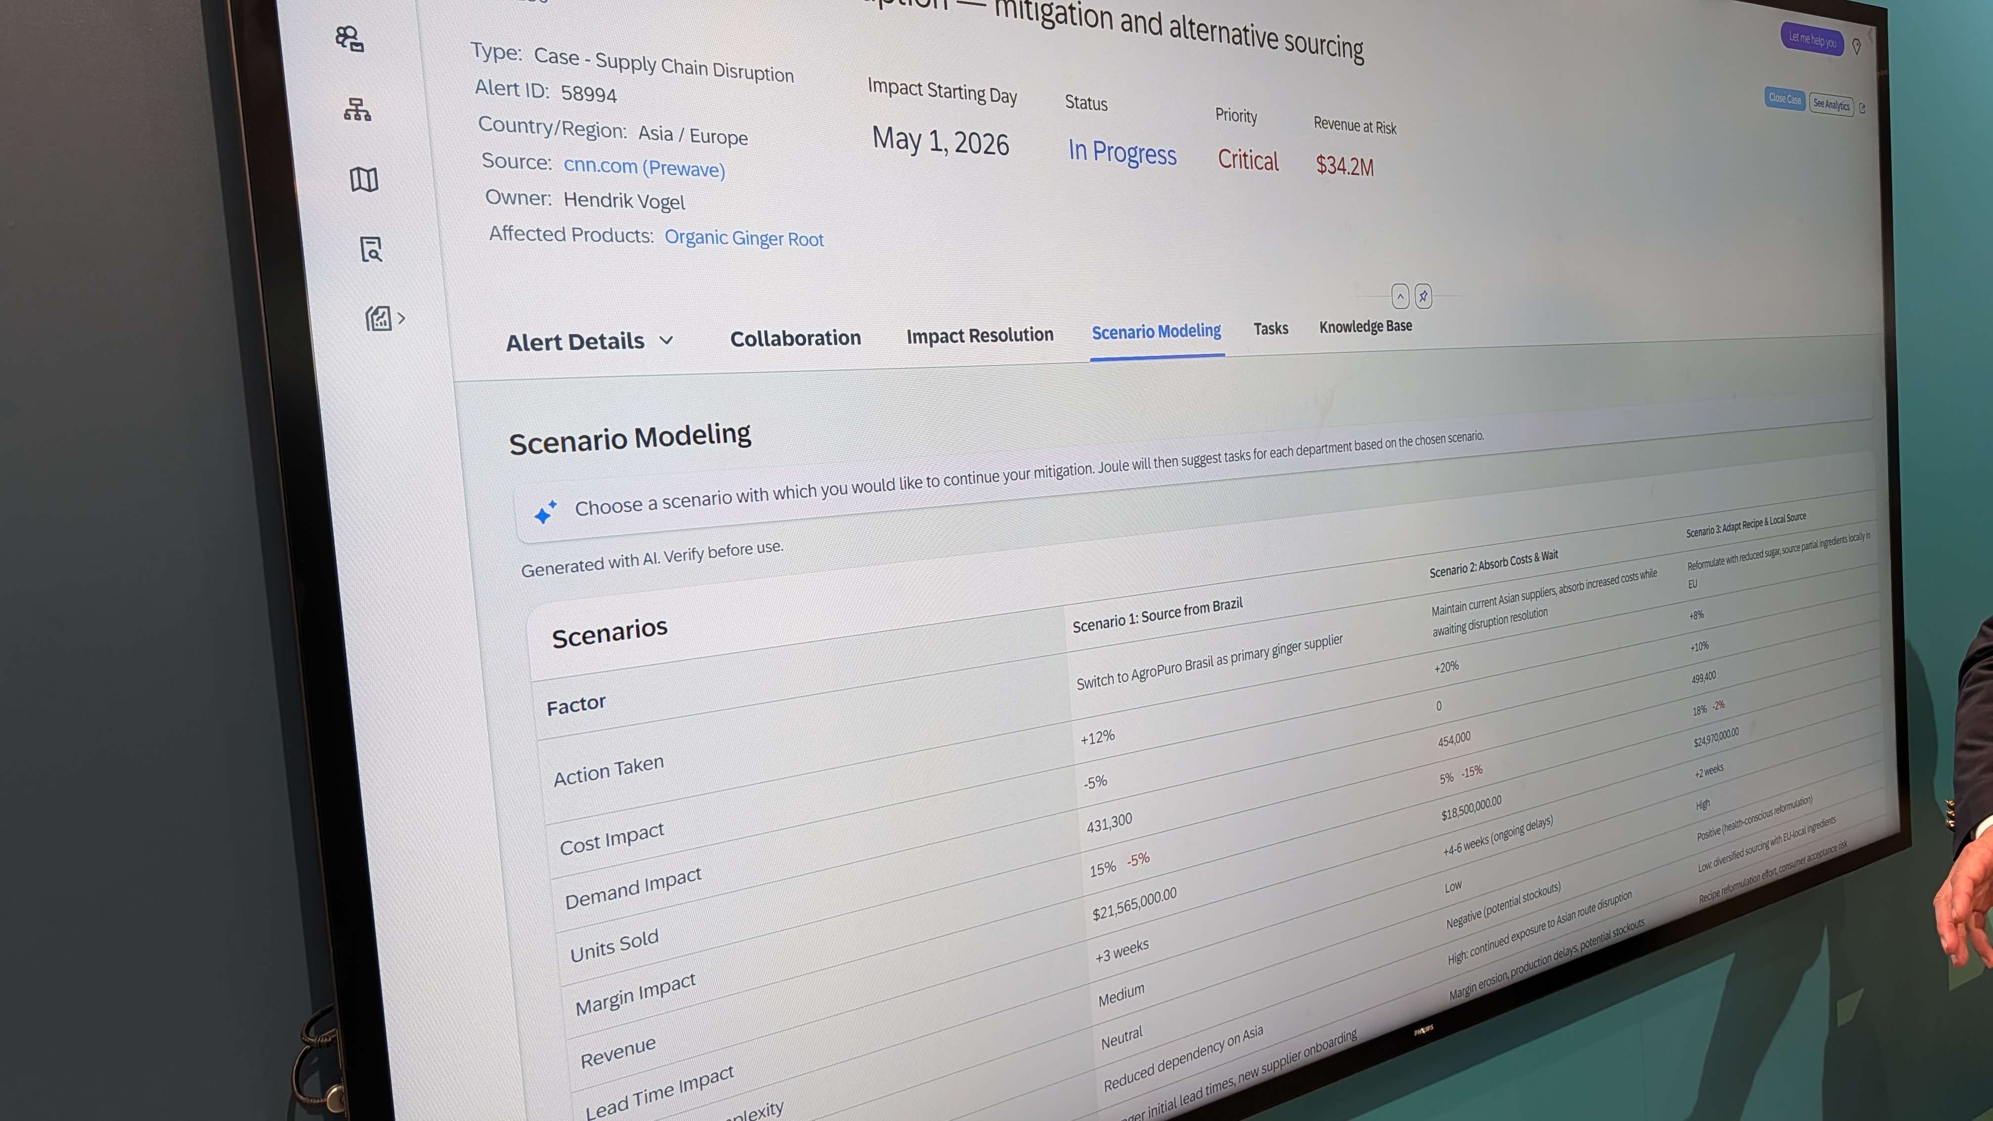The width and height of the screenshot is (1993, 1121).
Task: Click the +2 weeks lead time value
Action: 1708,771
